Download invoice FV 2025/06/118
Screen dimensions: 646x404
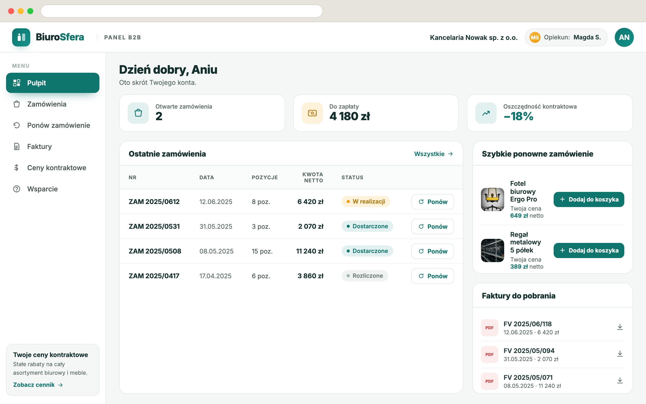(x=620, y=327)
